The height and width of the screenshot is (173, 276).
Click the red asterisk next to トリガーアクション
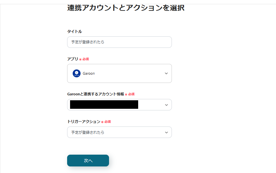(102, 122)
